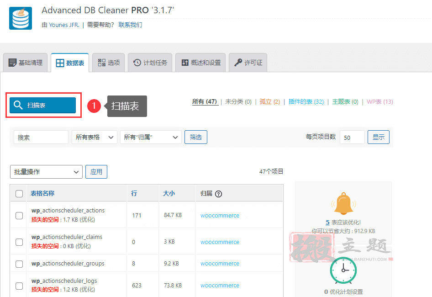Image resolution: width=432 pixels, height=297 pixels.
Task: Click the help question mark next to 归属
Action: click(x=218, y=194)
